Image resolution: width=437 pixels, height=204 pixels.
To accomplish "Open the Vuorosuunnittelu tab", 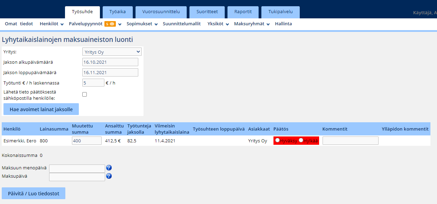I will pos(161,12).
